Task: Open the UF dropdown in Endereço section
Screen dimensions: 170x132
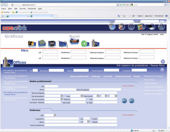Action: click(88, 122)
